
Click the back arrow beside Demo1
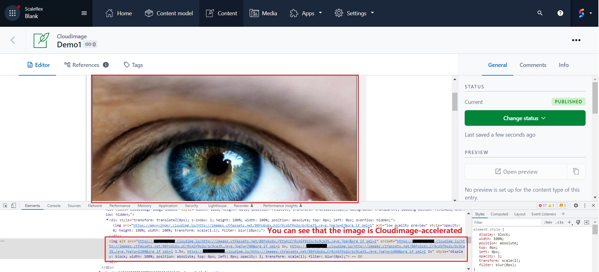point(13,40)
